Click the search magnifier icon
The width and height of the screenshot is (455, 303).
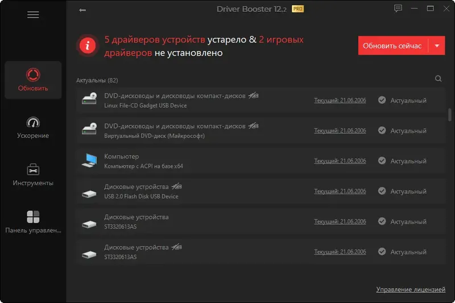[438, 78]
